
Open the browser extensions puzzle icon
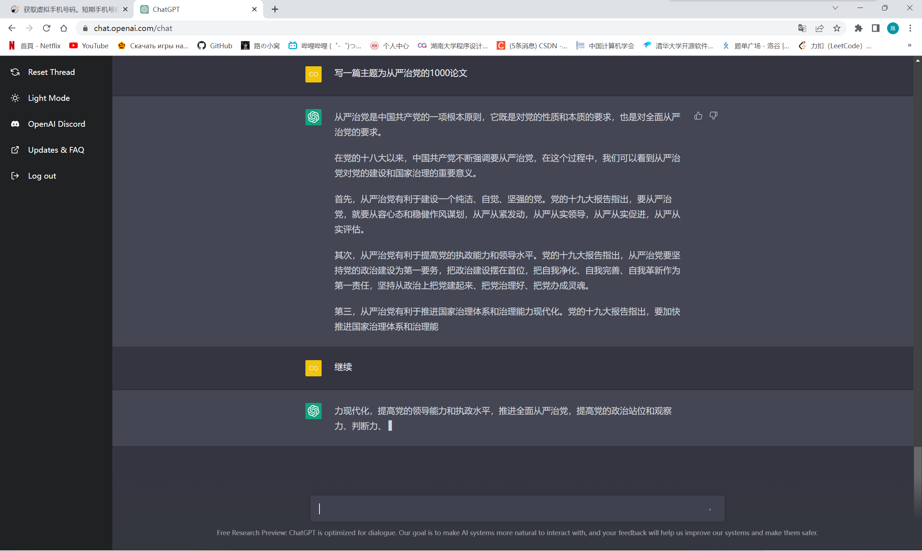pos(858,28)
